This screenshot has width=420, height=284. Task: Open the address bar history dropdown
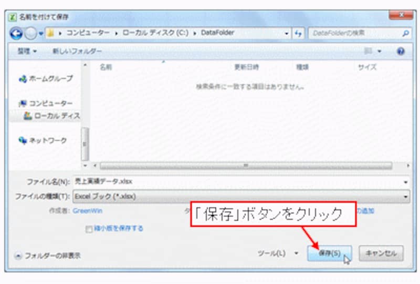coord(286,34)
